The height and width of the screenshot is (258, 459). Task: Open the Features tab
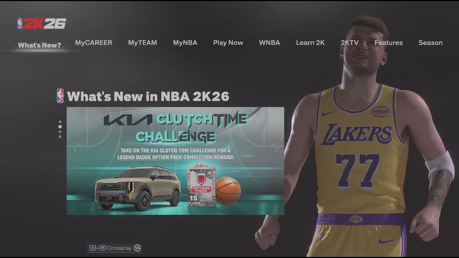tap(389, 43)
